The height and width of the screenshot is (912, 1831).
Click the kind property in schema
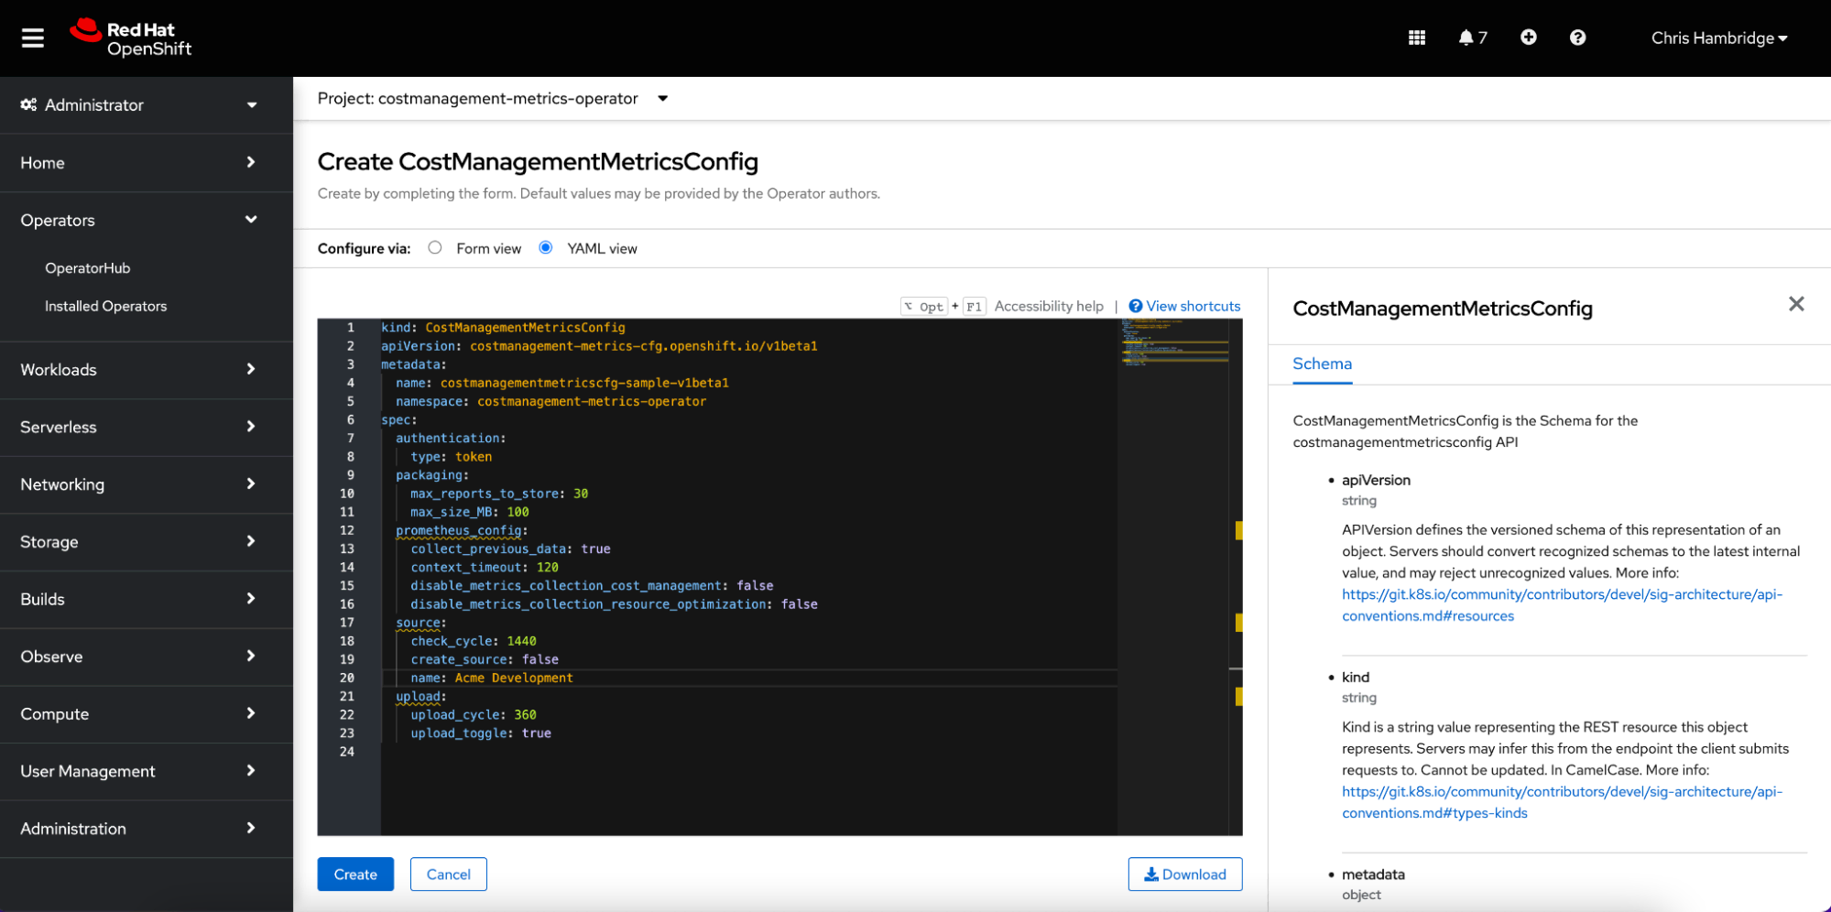(x=1355, y=677)
